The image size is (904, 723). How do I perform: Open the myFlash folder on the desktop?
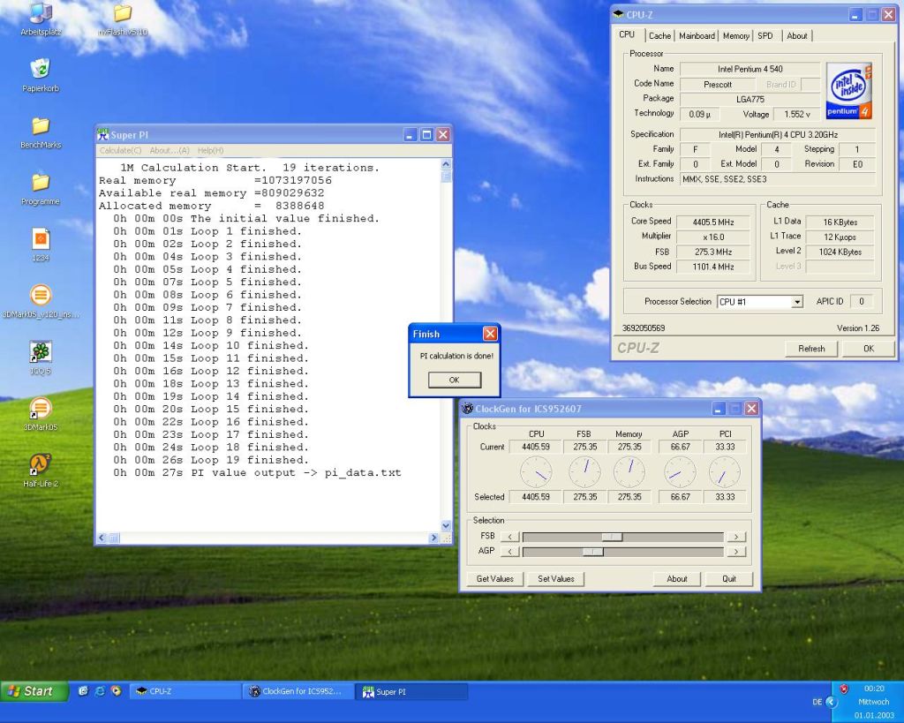(122, 19)
